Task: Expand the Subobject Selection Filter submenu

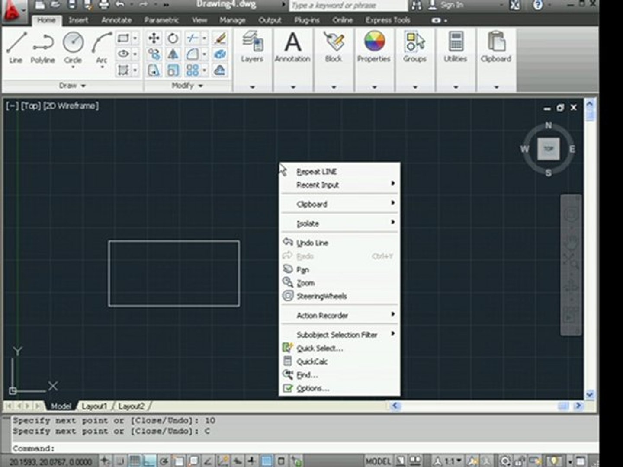Action: point(340,334)
